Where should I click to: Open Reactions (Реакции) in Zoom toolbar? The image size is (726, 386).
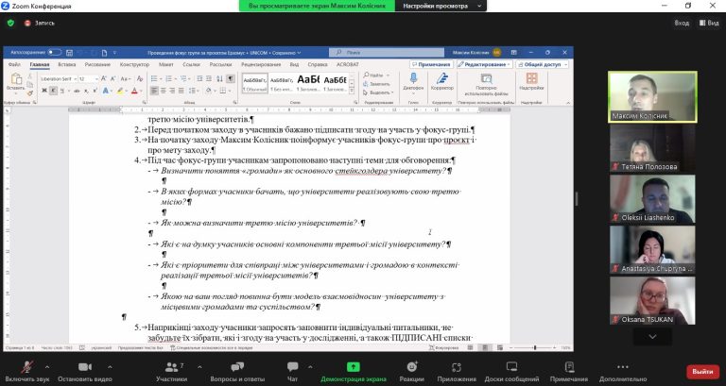[411, 371]
